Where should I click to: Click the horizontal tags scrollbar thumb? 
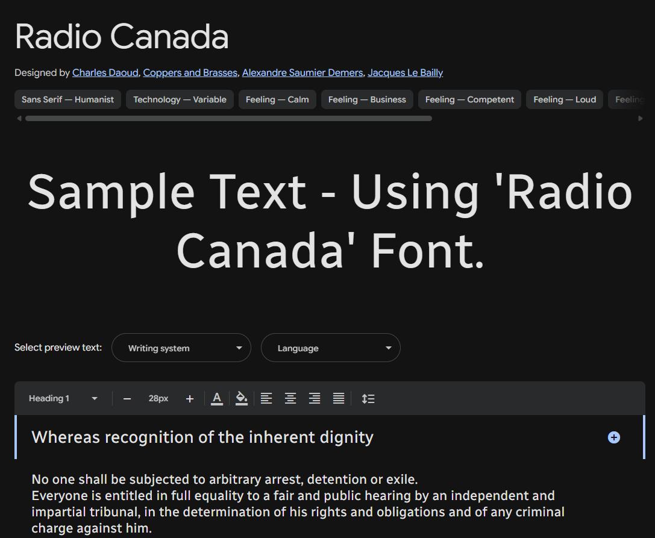click(228, 118)
